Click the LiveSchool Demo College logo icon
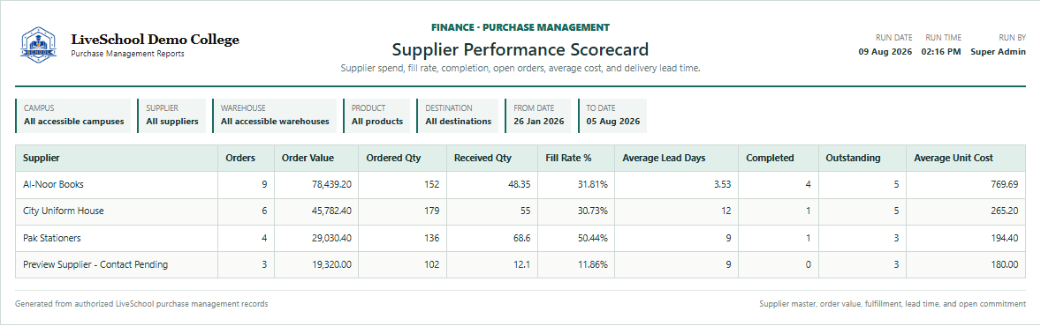This screenshot has height=326, width=1041. (39, 45)
